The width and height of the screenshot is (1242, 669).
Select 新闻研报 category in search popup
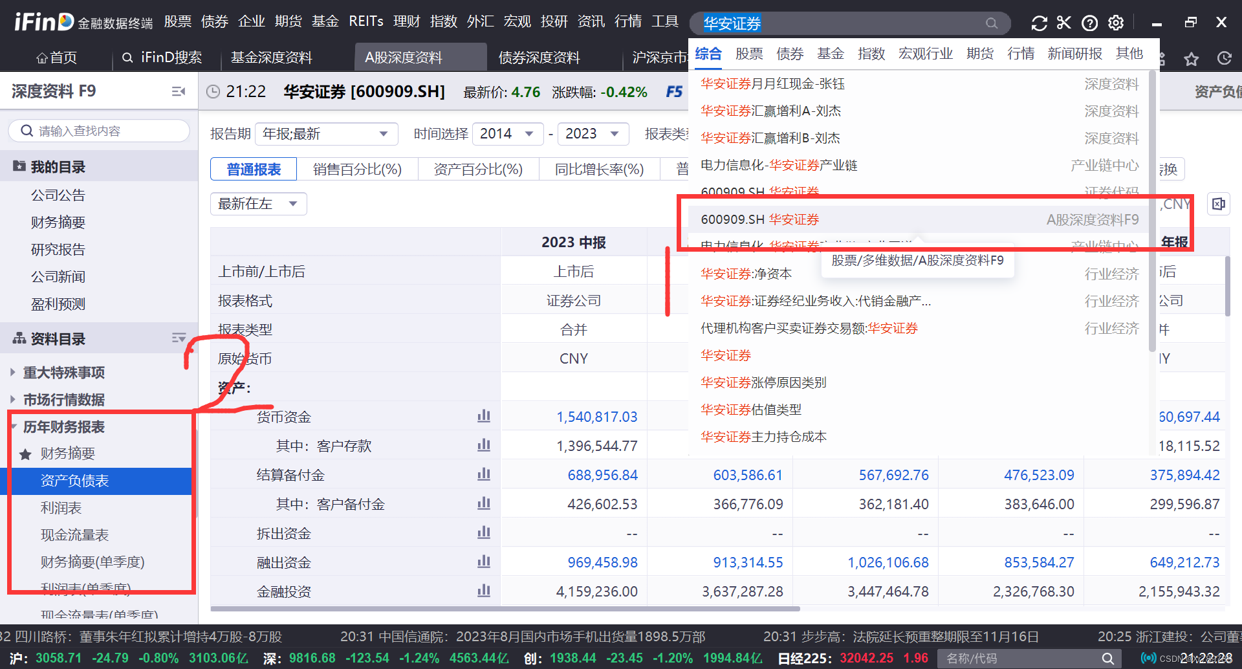point(1075,54)
